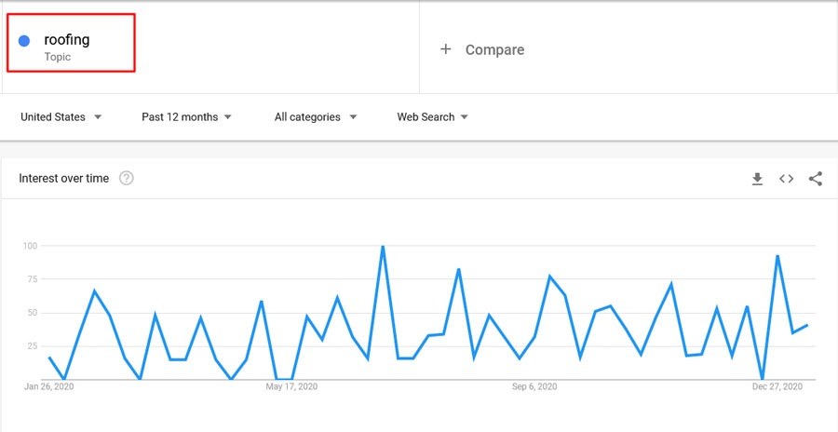The width and height of the screenshot is (838, 432).
Task: Click the May 17, 2020 date label
Action: coord(292,387)
